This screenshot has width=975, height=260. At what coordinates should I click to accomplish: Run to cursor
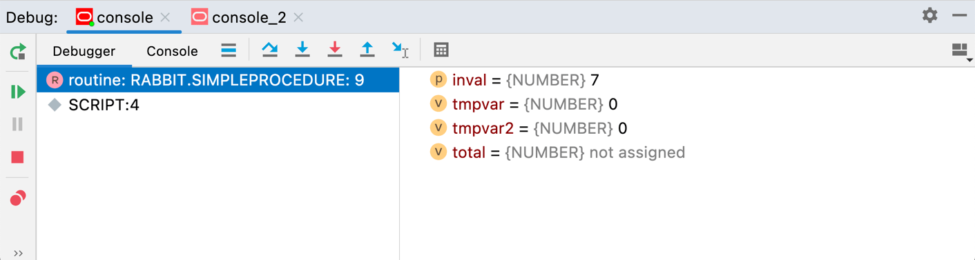pos(400,50)
